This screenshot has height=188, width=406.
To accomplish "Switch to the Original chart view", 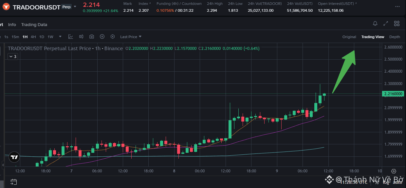I will [x=349, y=37].
